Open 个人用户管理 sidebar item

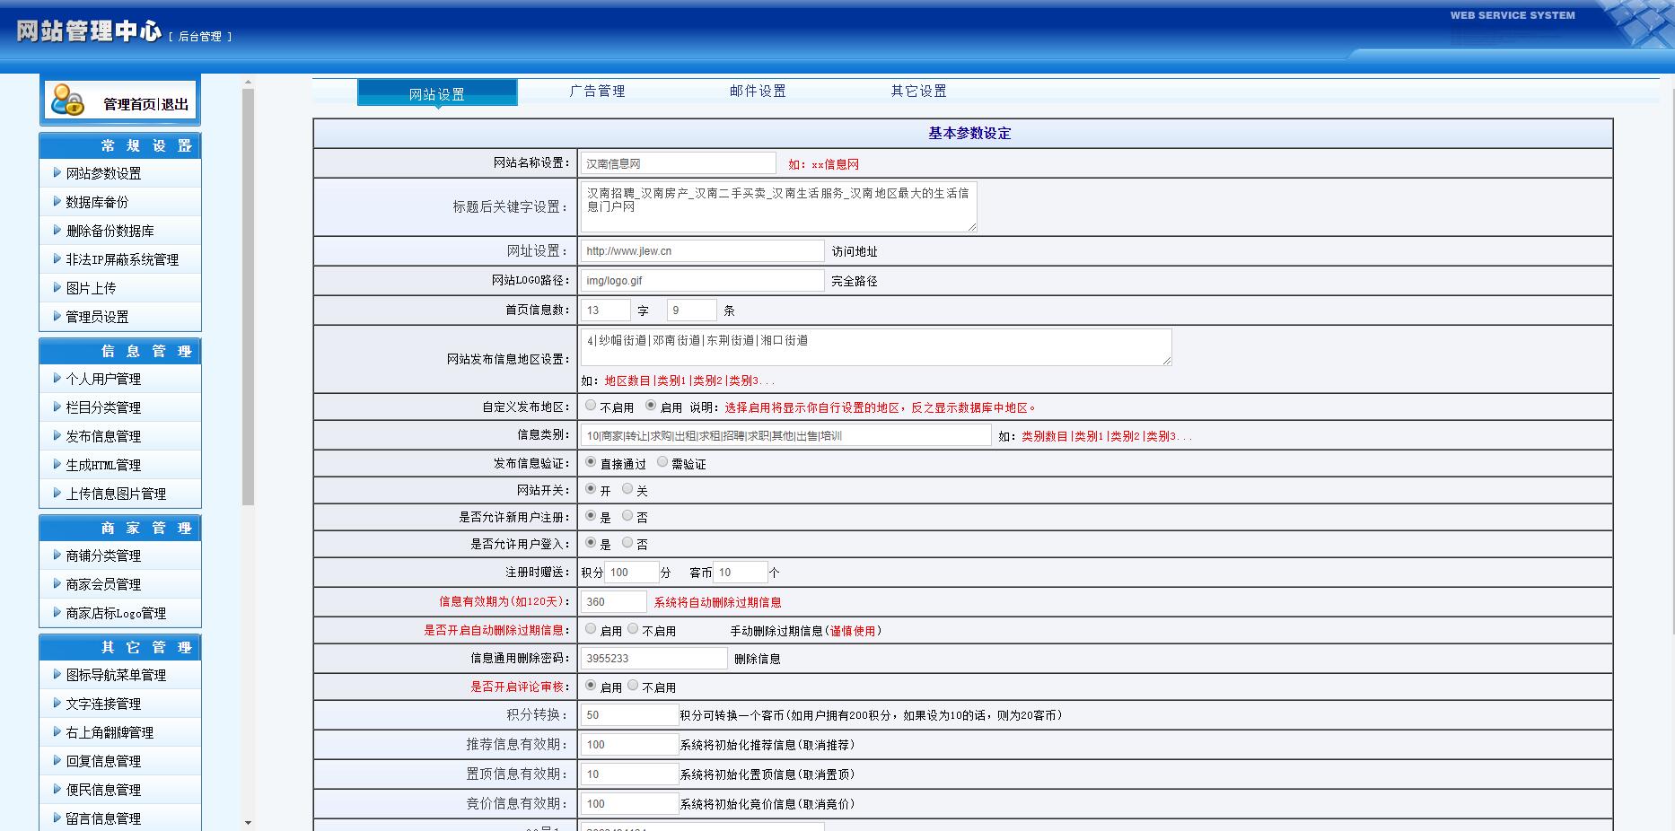pyautogui.click(x=103, y=379)
